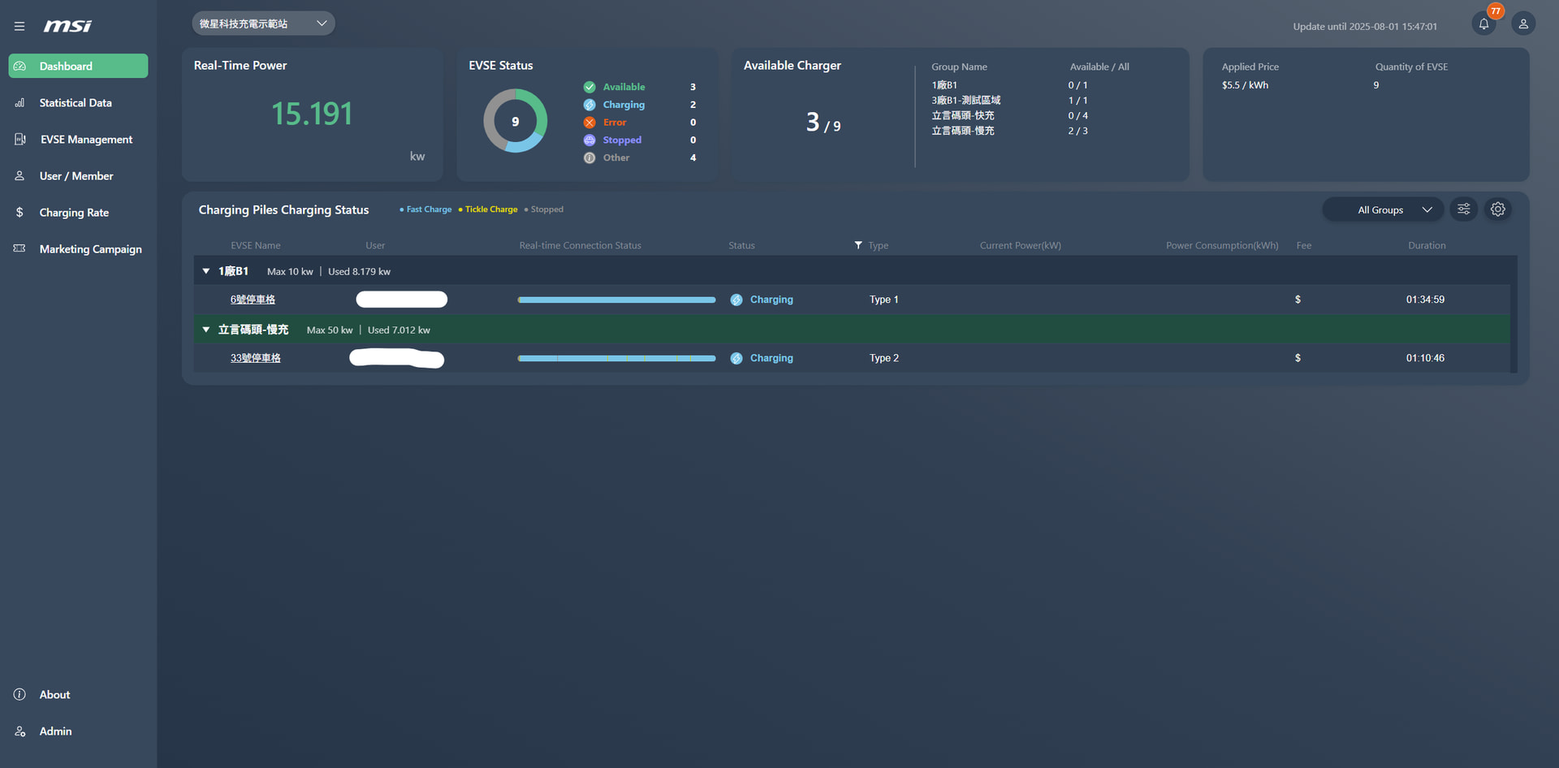1559x768 pixels.
Task: Collapse the 立言碼頭-慢充 group row
Action: point(206,330)
